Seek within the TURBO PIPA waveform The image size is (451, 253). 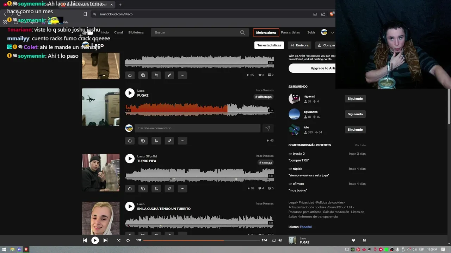(x=199, y=175)
